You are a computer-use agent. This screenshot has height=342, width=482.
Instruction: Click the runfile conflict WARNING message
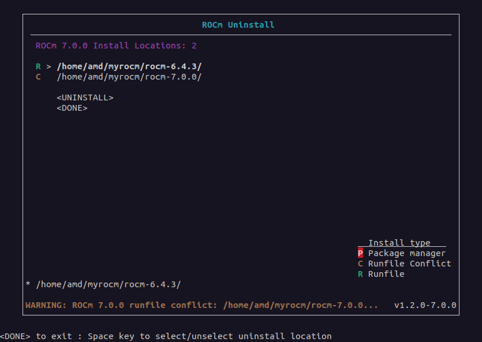pyautogui.click(x=201, y=305)
